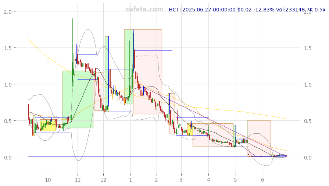
Task: Click the large green zone before month 11
Action: click(78, 99)
